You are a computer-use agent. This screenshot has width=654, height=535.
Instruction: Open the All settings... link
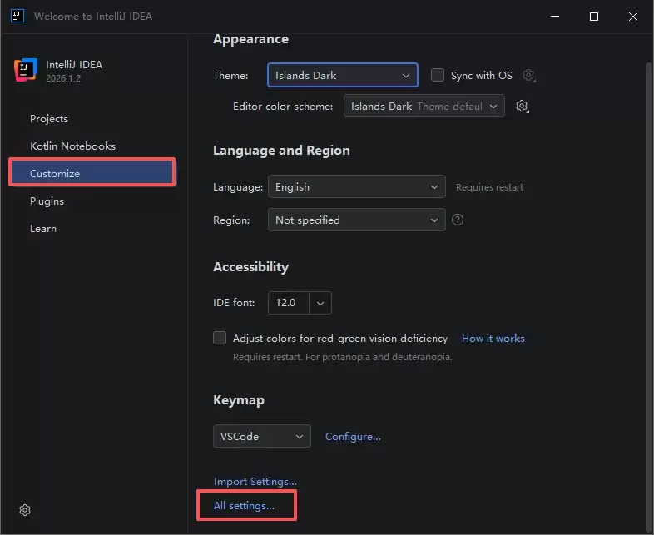click(x=244, y=506)
